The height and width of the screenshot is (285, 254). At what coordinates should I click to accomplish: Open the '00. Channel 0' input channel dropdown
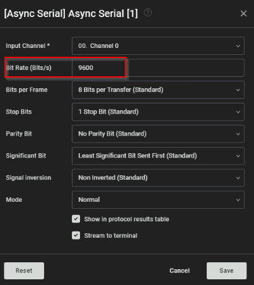[x=158, y=46]
